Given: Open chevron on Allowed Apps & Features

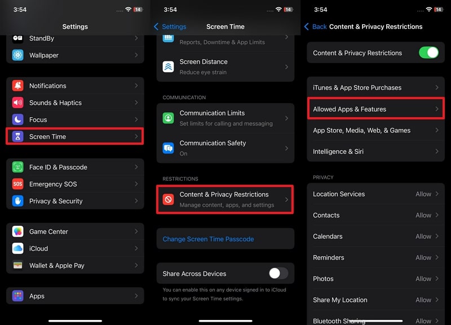Looking at the screenshot, I should point(436,109).
